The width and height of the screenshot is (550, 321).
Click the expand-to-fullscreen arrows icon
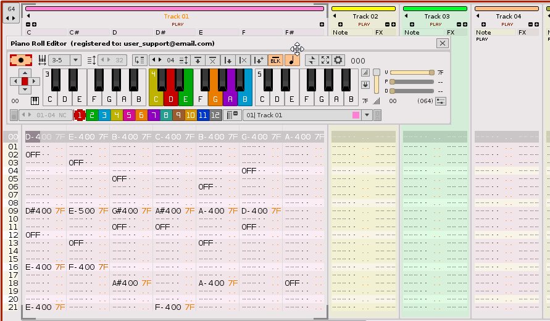(x=325, y=60)
